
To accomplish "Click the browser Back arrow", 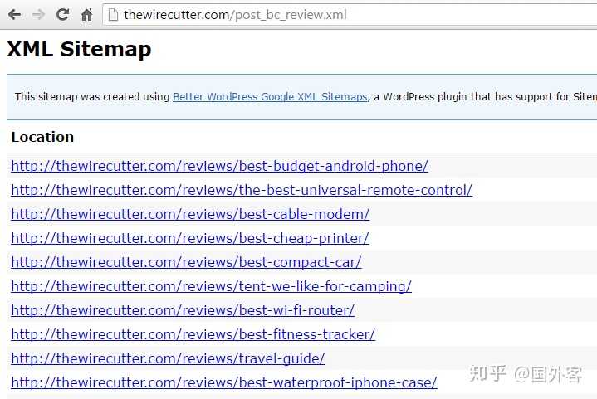I will pyautogui.click(x=14, y=14).
